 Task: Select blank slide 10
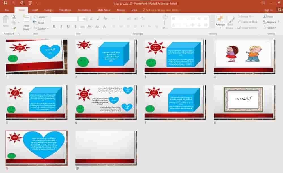click(x=106, y=148)
